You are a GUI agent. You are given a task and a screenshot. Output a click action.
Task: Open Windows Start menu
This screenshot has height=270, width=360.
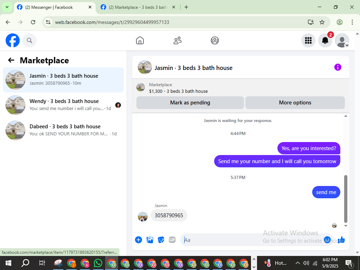[8, 263]
